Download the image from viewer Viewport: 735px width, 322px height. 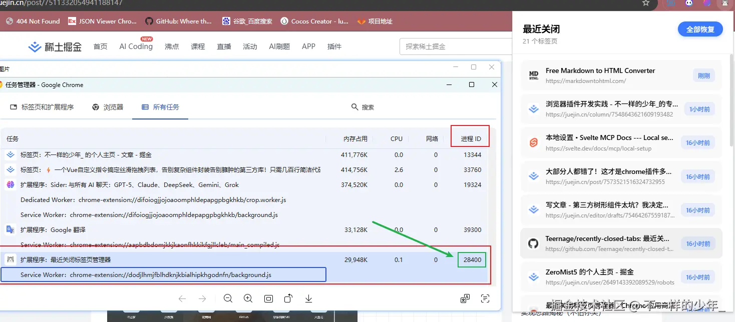(x=308, y=298)
